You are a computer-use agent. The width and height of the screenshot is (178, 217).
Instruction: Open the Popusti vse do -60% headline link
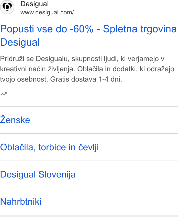(x=88, y=36)
